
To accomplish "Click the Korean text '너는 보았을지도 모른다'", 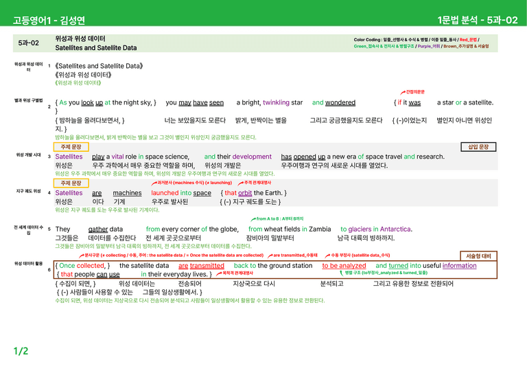I will (x=195, y=120).
